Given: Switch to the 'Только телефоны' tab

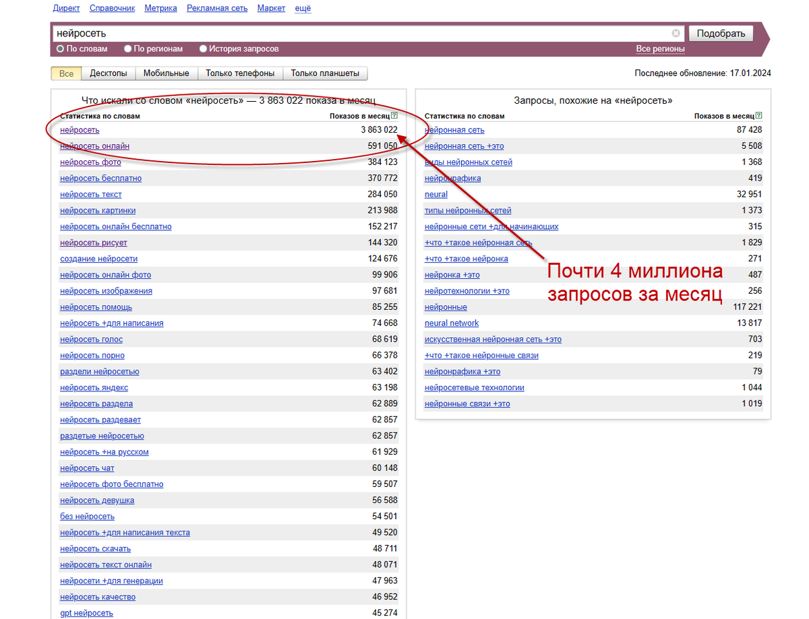Looking at the screenshot, I should pos(240,73).
